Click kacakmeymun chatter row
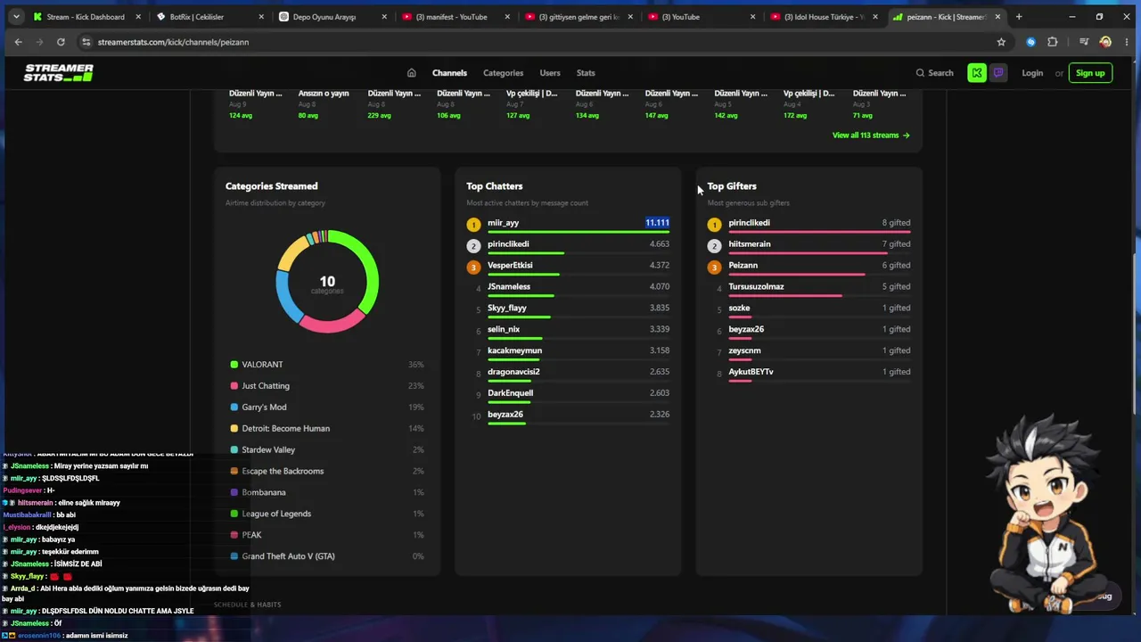The height and width of the screenshot is (642, 1141). point(568,352)
